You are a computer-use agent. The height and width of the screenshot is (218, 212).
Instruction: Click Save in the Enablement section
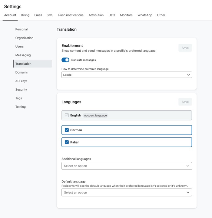pos(185,48)
